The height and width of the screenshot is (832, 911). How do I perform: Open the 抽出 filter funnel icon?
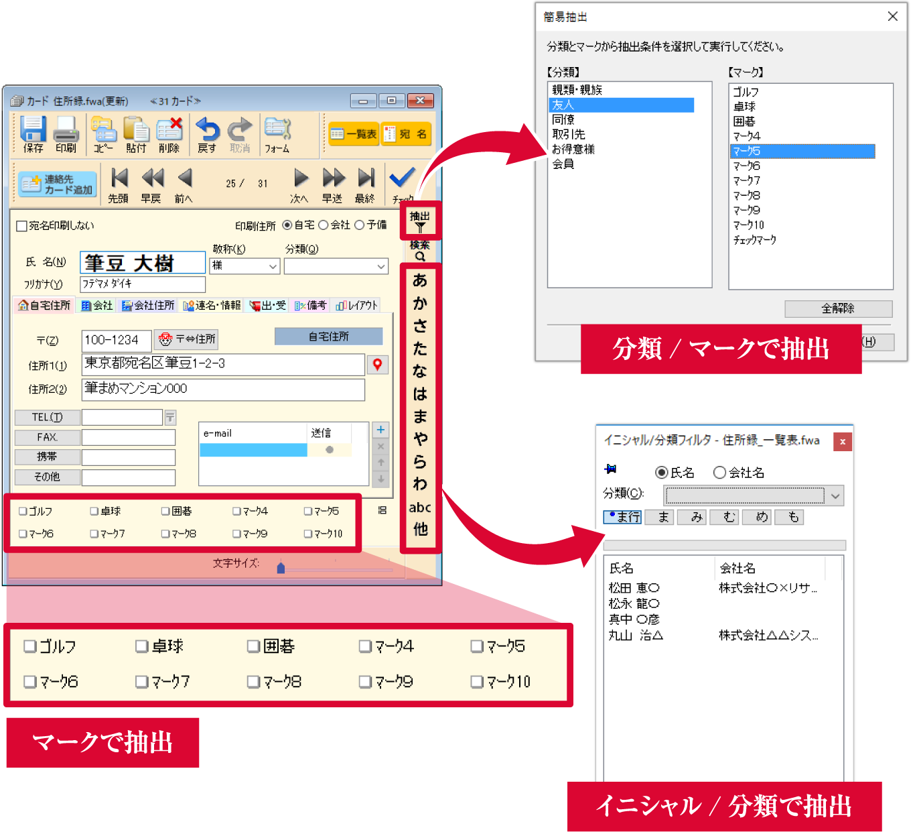click(x=420, y=221)
